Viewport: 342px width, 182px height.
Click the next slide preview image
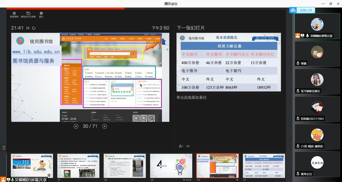tap(229, 62)
